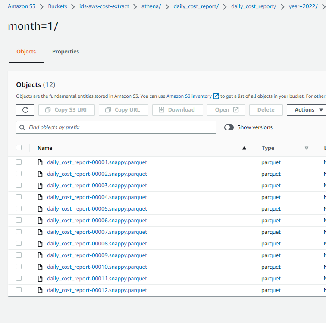326x323 pixels.
Task: Click the file icon of daily_cost_report-00010
Action: [x=40, y=267]
